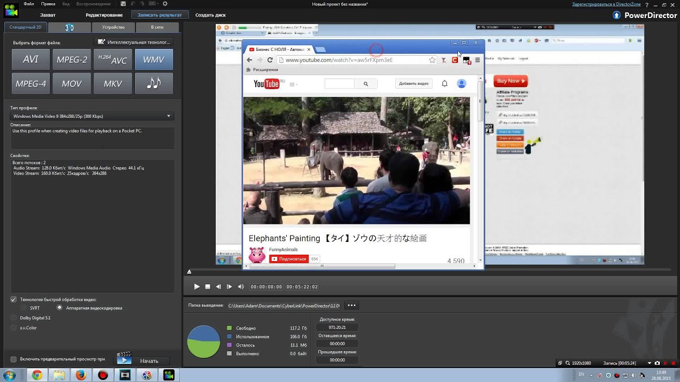
Task: Open the recorder options dropdown arrow
Action: [649, 363]
